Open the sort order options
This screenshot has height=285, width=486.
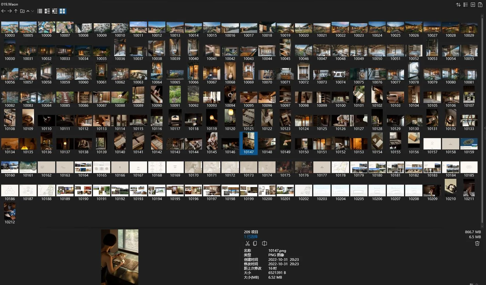tap(458, 5)
